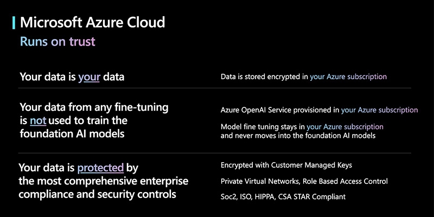The height and width of the screenshot is (217, 434).
Task: Click 'Data is stored encrypted in' text
Action: click(x=264, y=77)
